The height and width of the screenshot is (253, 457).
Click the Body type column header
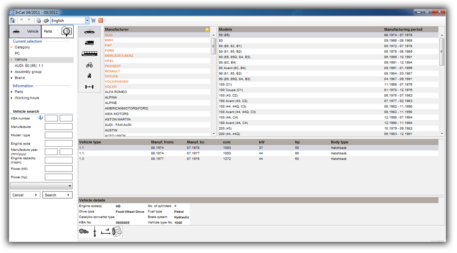pos(339,142)
